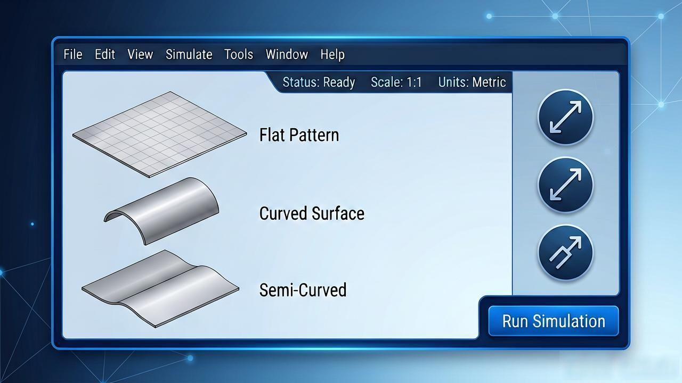Open the Scale: 1:1 setting
Image resolution: width=682 pixels, height=383 pixels.
tap(396, 82)
